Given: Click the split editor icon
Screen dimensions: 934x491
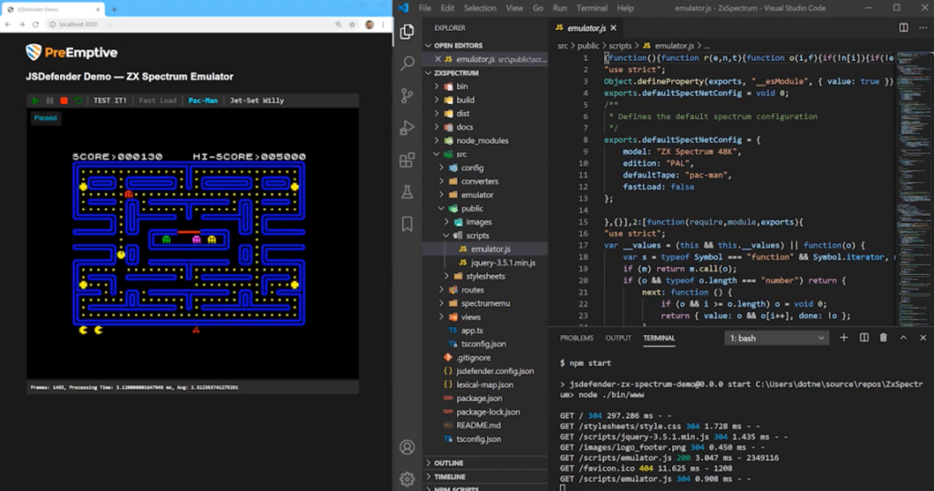Looking at the screenshot, I should (x=903, y=28).
